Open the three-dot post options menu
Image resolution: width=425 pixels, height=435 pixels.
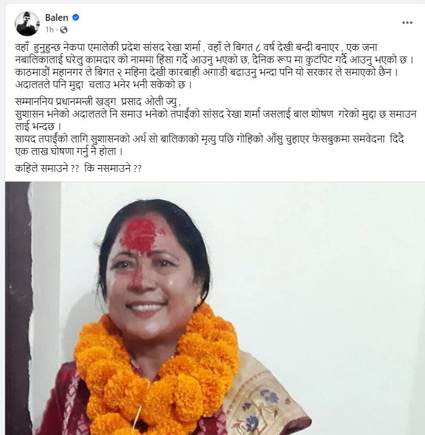(407, 23)
